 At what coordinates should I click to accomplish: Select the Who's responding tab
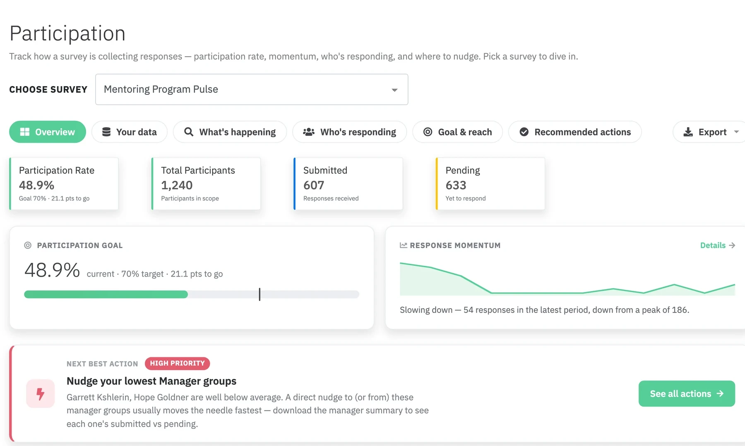pos(349,132)
